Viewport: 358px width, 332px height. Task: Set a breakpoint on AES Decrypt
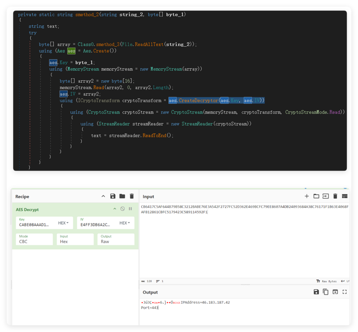click(x=130, y=209)
